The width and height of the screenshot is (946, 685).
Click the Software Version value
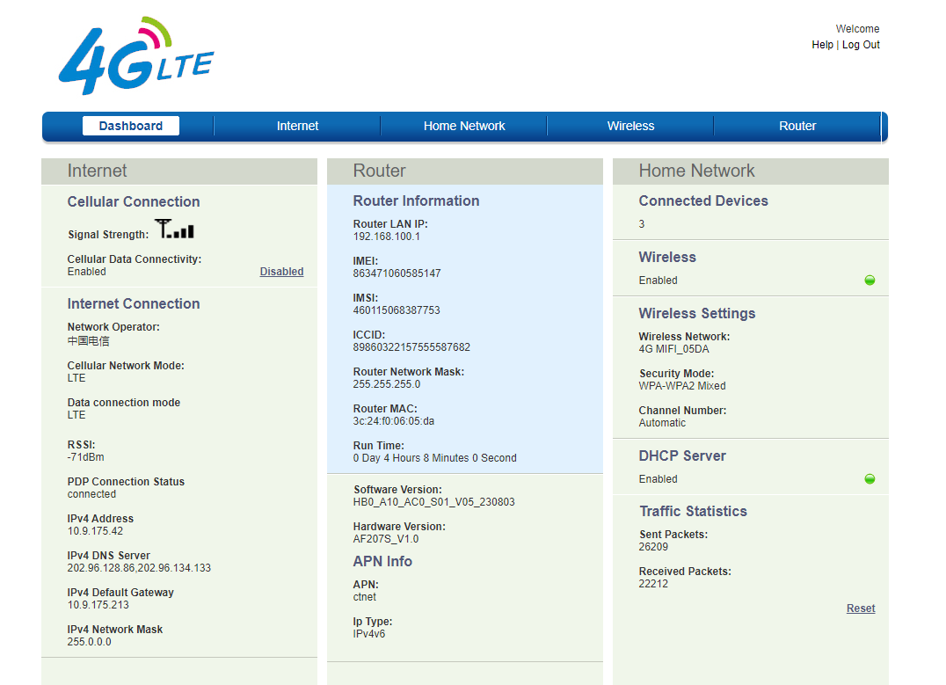[433, 502]
